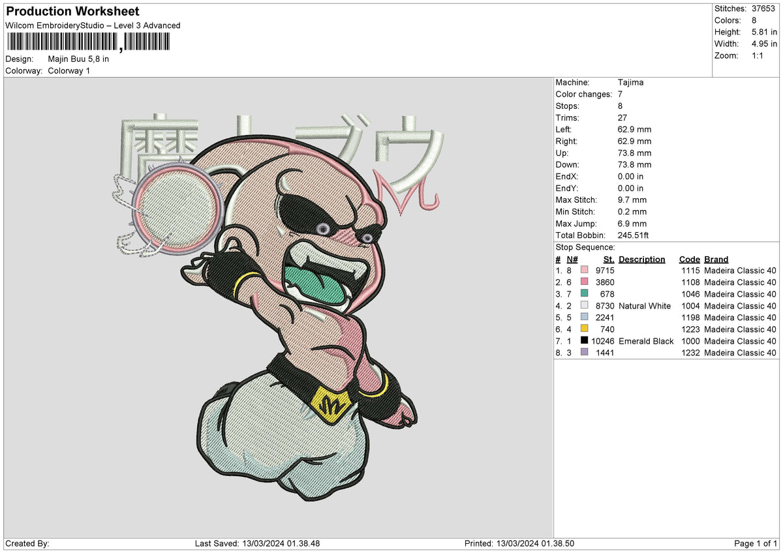Click the design name Majin Buu 5,8 in
Screen dimensions: 783x553
pos(78,59)
